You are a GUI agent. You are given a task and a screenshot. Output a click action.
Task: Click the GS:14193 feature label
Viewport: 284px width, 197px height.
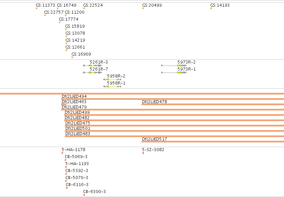[x=220, y=5]
